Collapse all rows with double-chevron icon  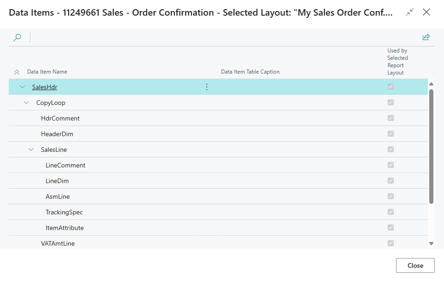pos(17,72)
